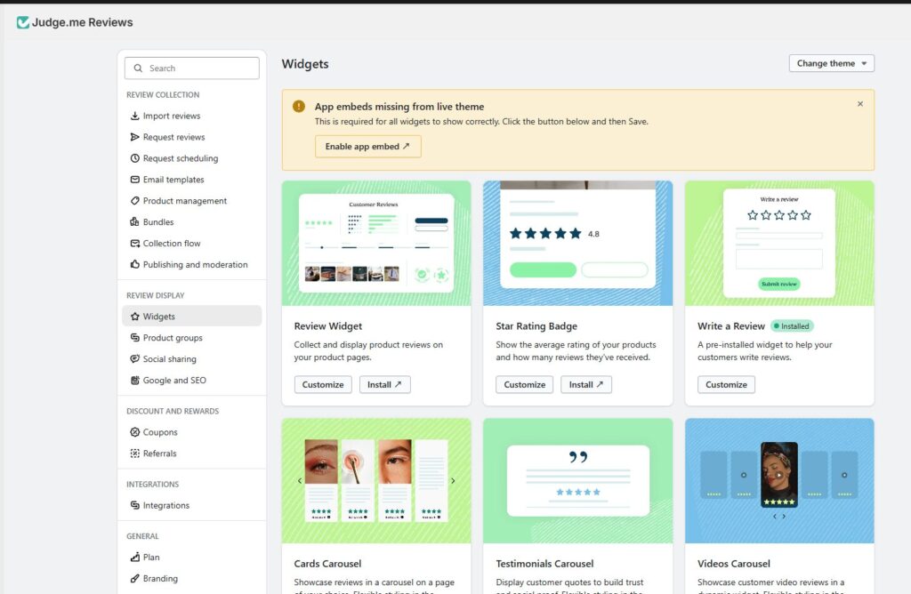
Task: Open Product groups in sidebar
Action: (x=173, y=338)
